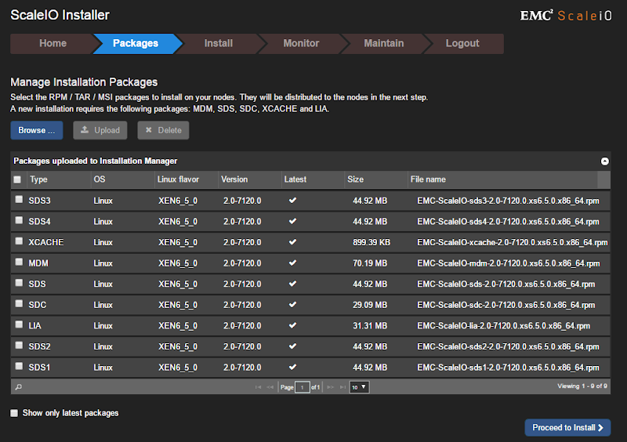Sort by Size column header
This screenshot has width=627, height=442.
tap(376, 179)
